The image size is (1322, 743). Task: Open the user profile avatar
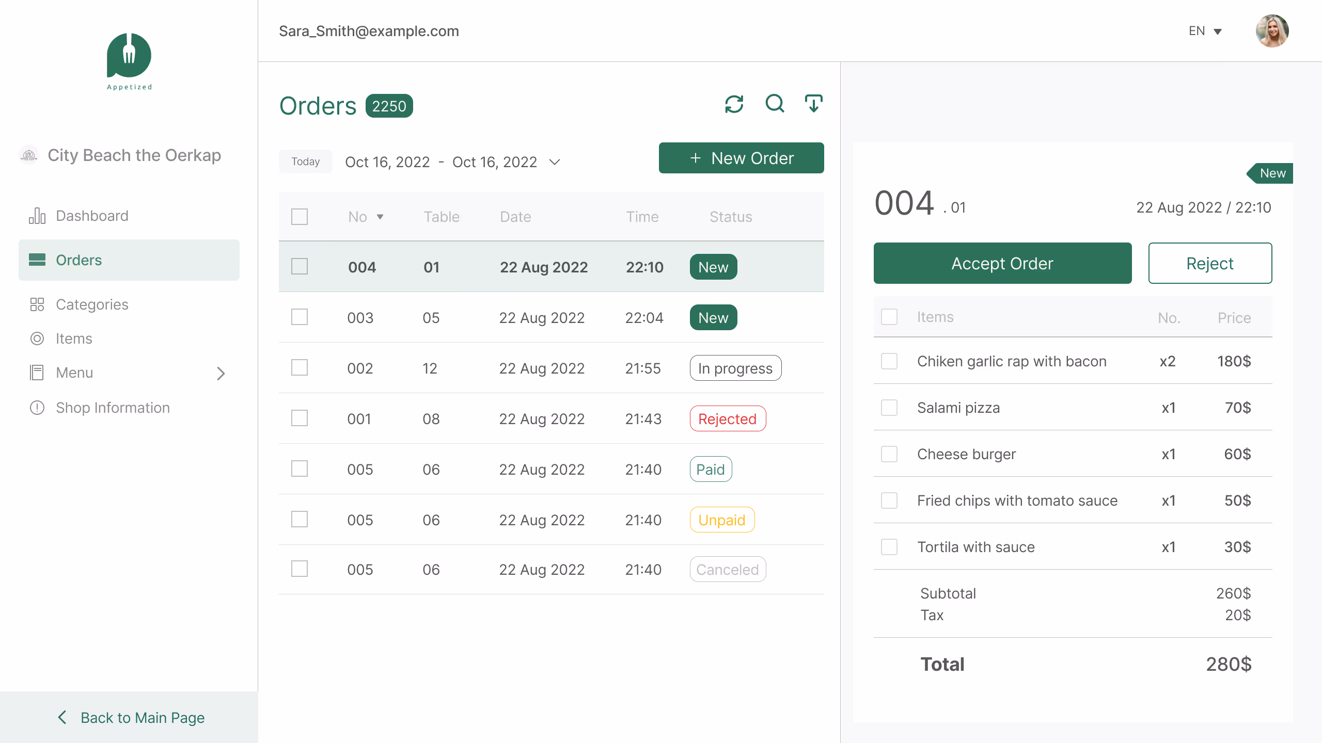click(1272, 31)
